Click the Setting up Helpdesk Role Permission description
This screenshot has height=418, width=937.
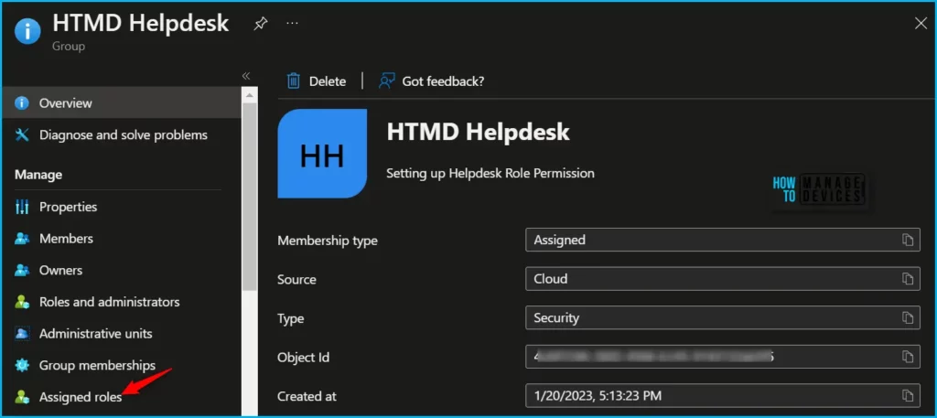coord(490,173)
